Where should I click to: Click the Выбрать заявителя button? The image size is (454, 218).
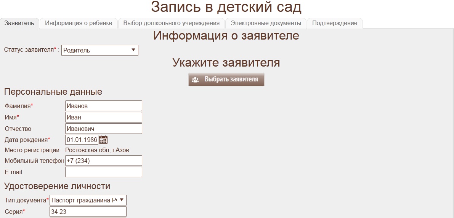tap(226, 80)
